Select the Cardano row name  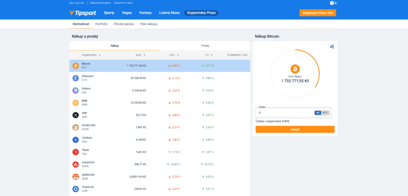[x=87, y=137]
